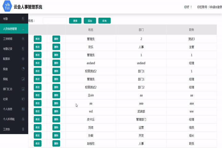Click the 搜索 search button
The width and height of the screenshot is (222, 148).
click(x=75, y=21)
